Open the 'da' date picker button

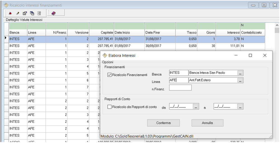pos(196,106)
